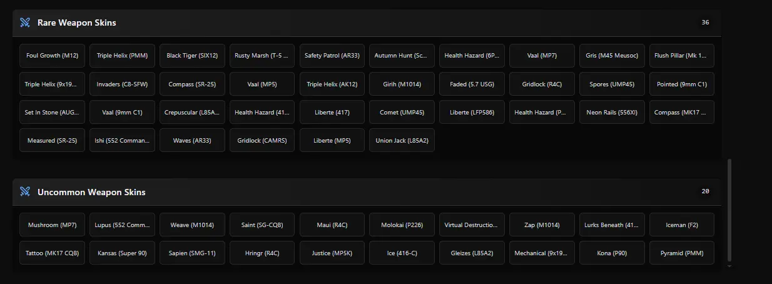
Task: Pick the Safety Patrol (AR33) skin
Action: (332, 56)
